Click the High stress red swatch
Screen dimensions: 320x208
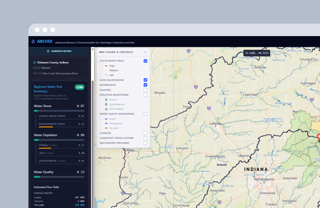coord(106,66)
